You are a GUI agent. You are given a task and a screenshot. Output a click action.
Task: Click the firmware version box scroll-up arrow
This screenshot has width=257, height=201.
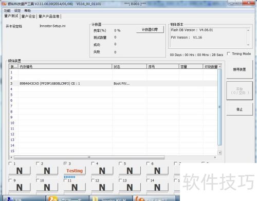[x=248, y=30]
